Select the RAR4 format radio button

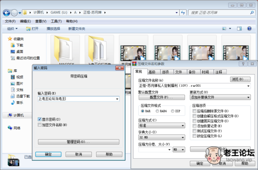tap(157, 111)
